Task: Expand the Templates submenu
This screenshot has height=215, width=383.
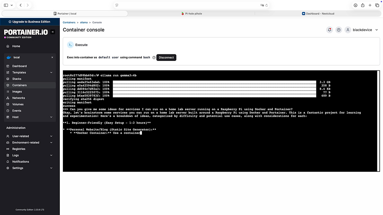Action: click(x=51, y=72)
